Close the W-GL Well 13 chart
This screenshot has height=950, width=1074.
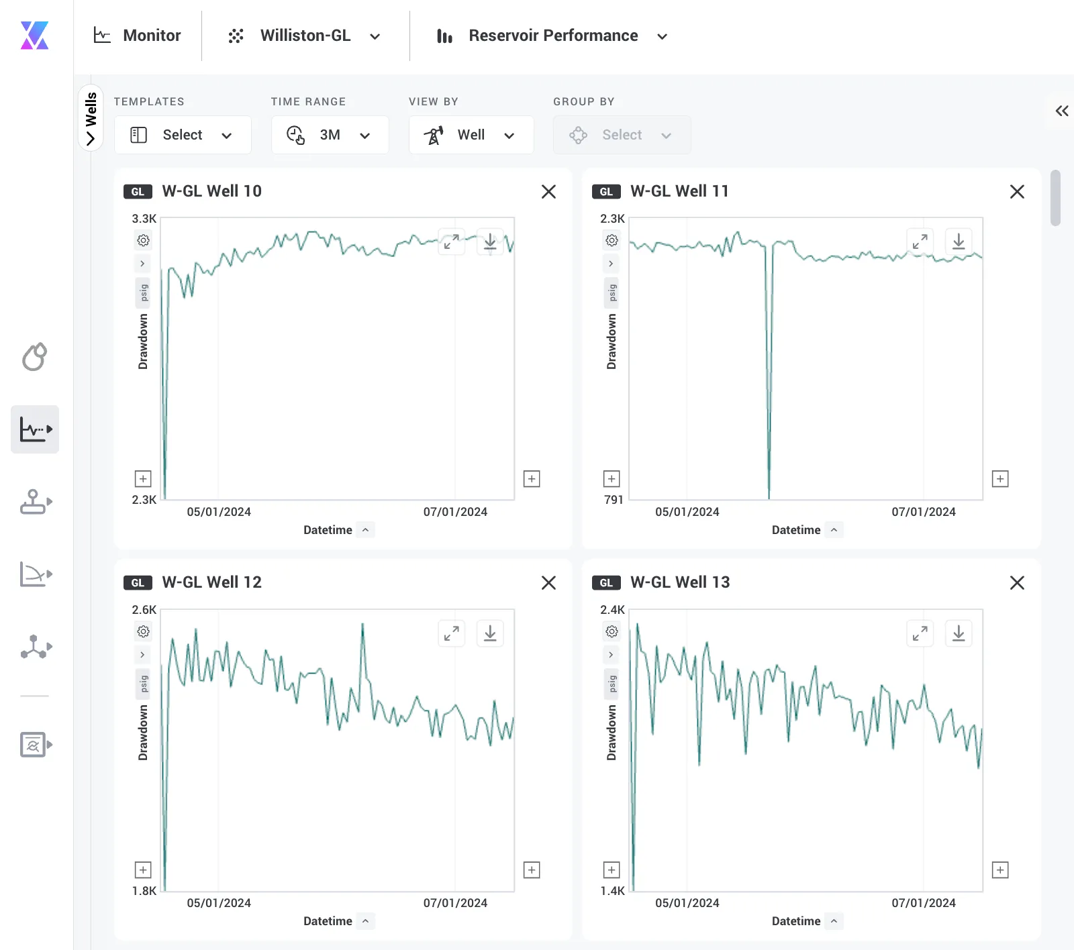(1017, 583)
